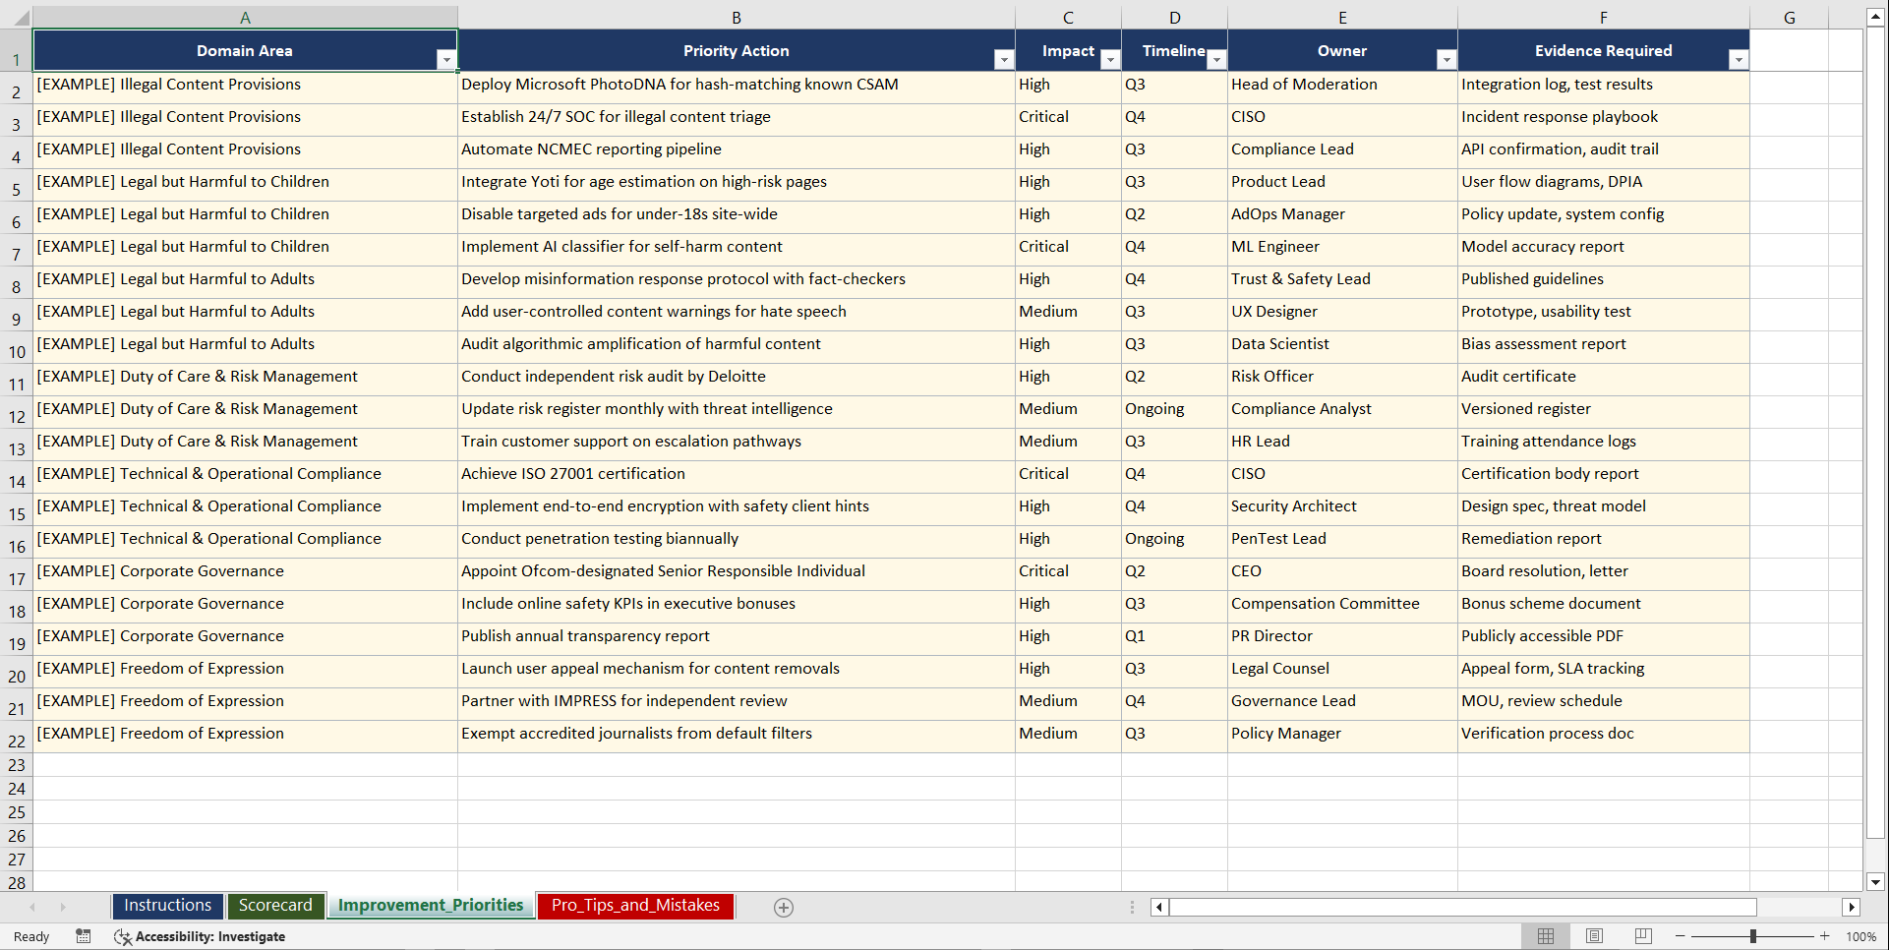This screenshot has width=1889, height=950.
Task: Open the Timeline column filter dropdown
Action: point(1216,60)
